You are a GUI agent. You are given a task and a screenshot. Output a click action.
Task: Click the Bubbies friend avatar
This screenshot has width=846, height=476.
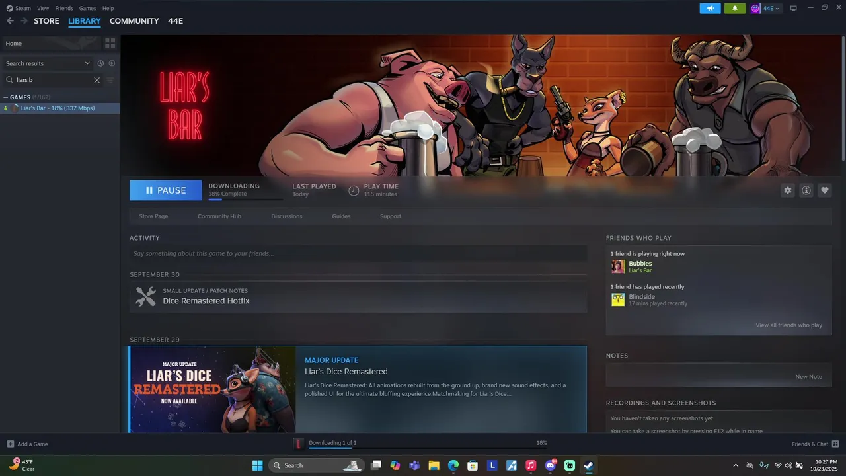click(x=618, y=266)
